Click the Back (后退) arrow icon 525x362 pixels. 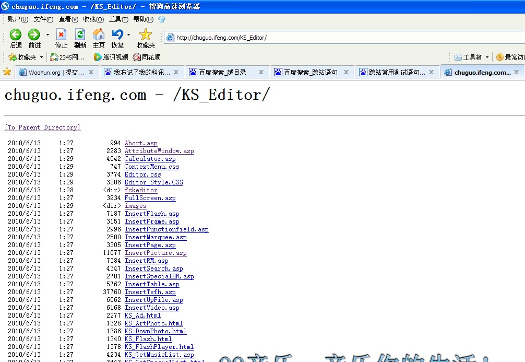tap(16, 34)
